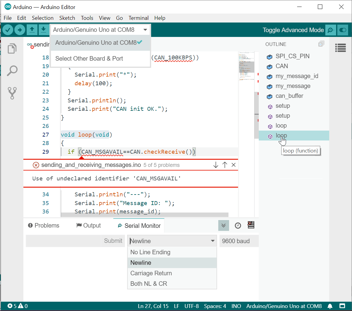352x311 pixels.
Task: Open the Sketch menu
Action: coord(67,18)
